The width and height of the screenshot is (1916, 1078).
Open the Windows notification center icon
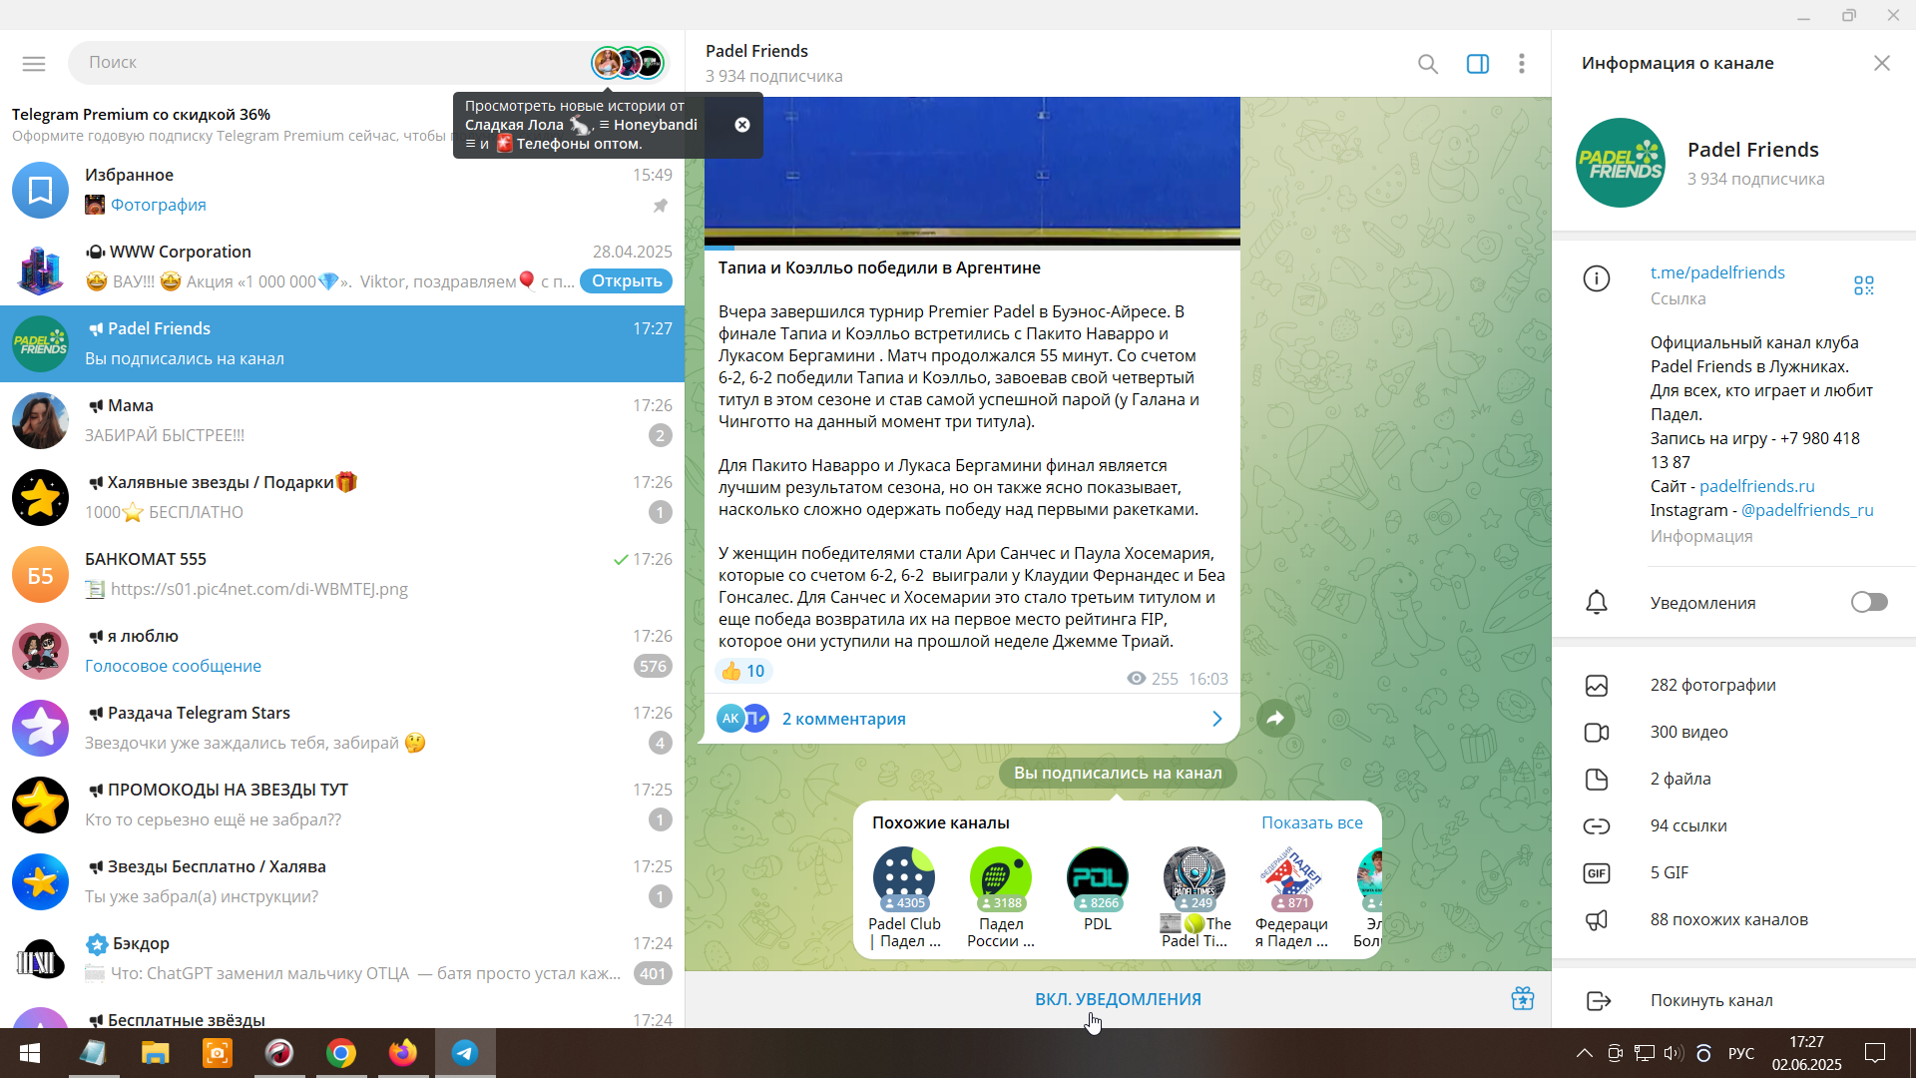tap(1875, 1053)
